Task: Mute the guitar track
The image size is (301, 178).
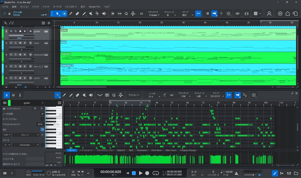Action: 11,31
